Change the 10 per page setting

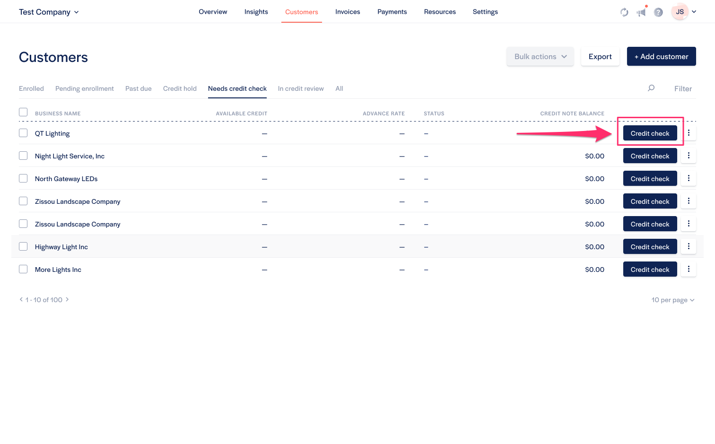tap(672, 300)
